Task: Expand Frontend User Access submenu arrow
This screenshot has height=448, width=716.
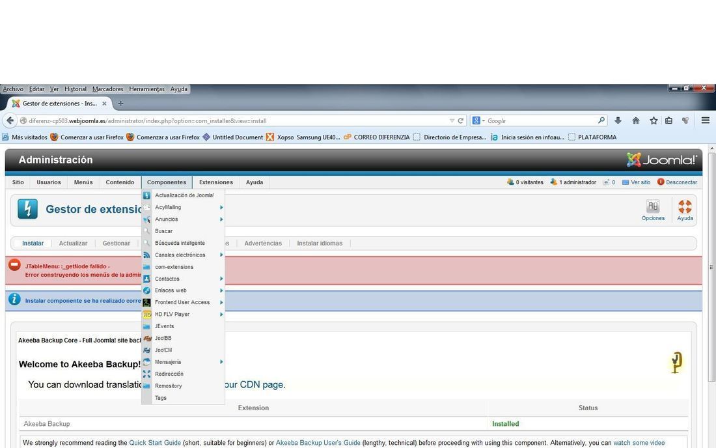Action: [x=221, y=302]
